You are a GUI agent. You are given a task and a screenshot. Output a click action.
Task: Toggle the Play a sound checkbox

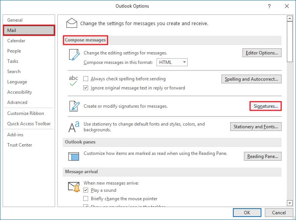tap(86, 190)
